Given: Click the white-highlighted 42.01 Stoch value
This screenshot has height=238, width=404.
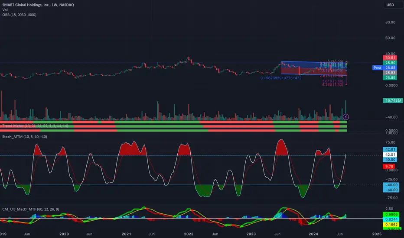Looking at the screenshot, I should (x=390, y=154).
